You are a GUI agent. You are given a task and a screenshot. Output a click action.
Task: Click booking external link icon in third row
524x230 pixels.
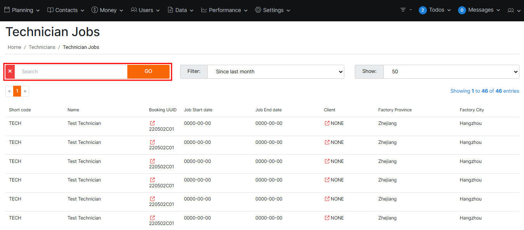click(x=153, y=161)
